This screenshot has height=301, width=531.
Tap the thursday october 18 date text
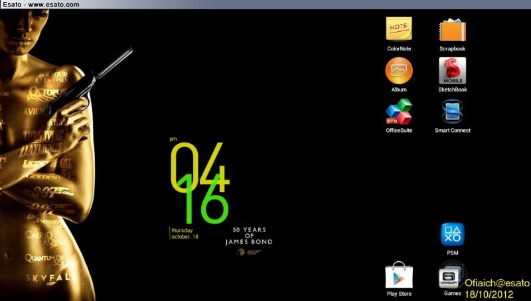185,233
